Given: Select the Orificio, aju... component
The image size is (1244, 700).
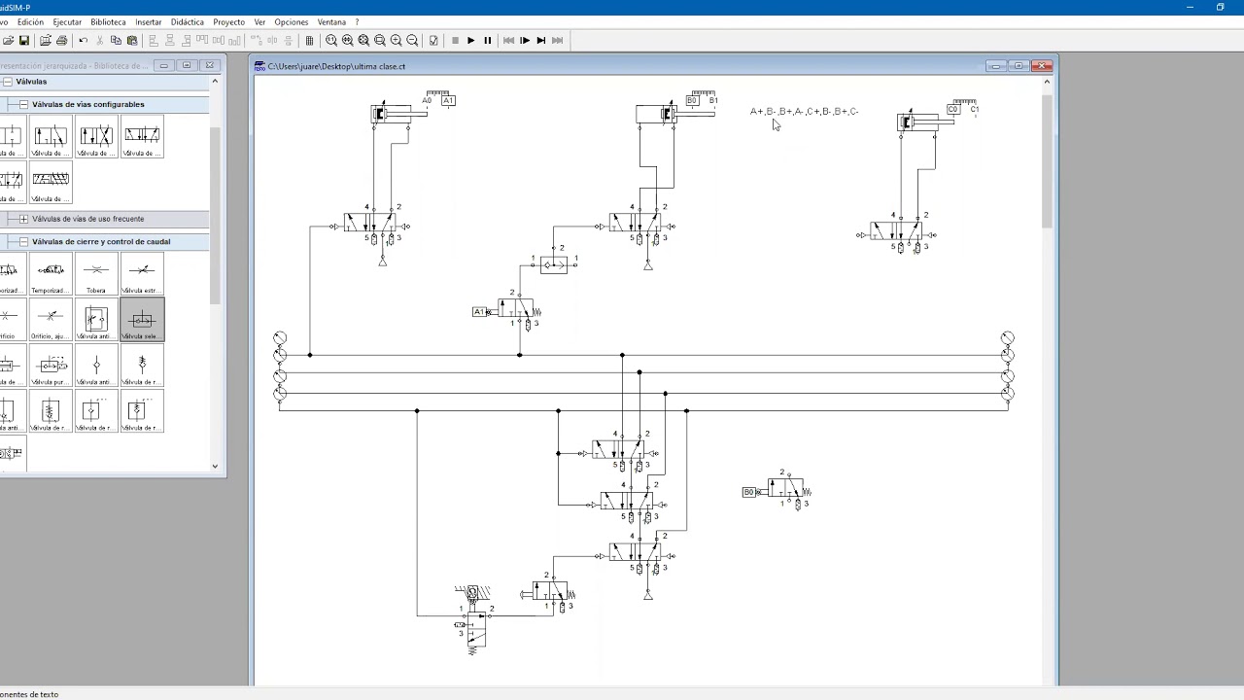Looking at the screenshot, I should click(51, 320).
